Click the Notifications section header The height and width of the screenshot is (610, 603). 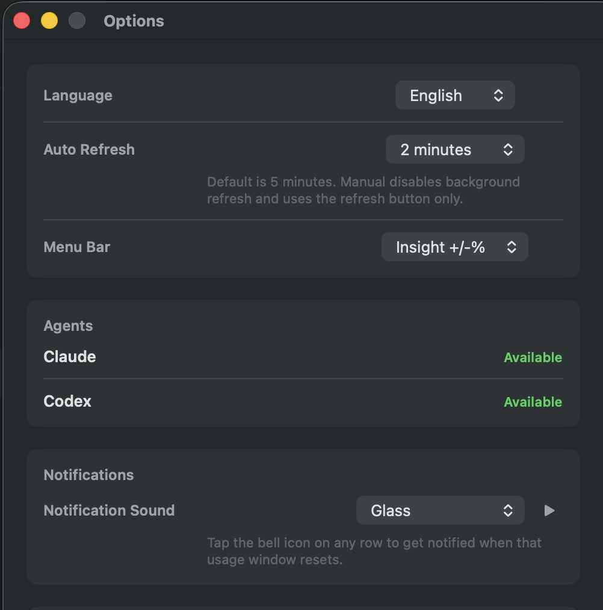tap(88, 475)
